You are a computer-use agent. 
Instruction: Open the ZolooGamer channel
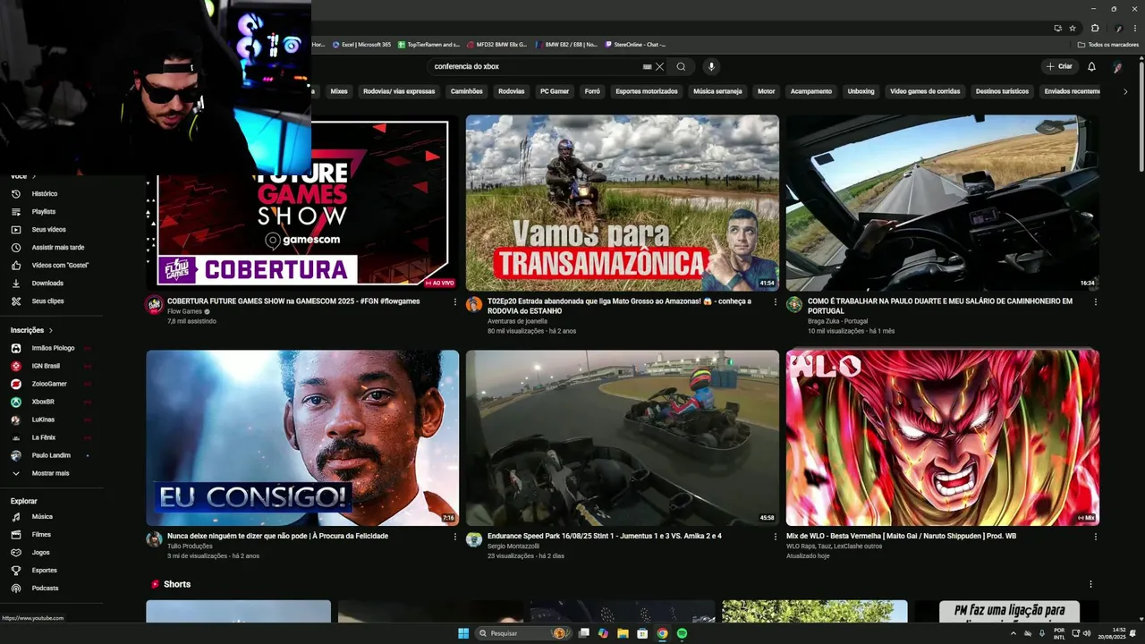pyautogui.click(x=49, y=384)
